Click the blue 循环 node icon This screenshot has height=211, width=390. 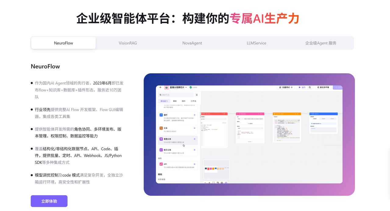161,115
